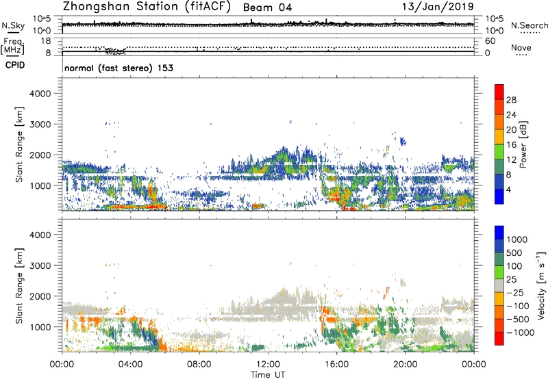Click the "12:00" time tick label
The width and height of the screenshot is (548, 379).
point(268,365)
